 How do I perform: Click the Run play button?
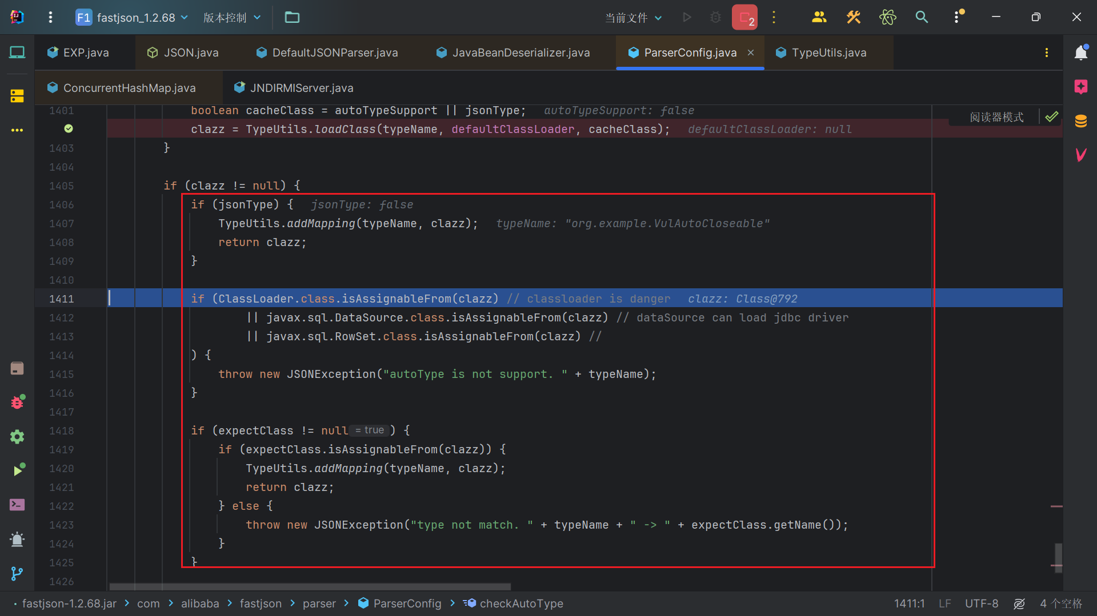point(687,17)
